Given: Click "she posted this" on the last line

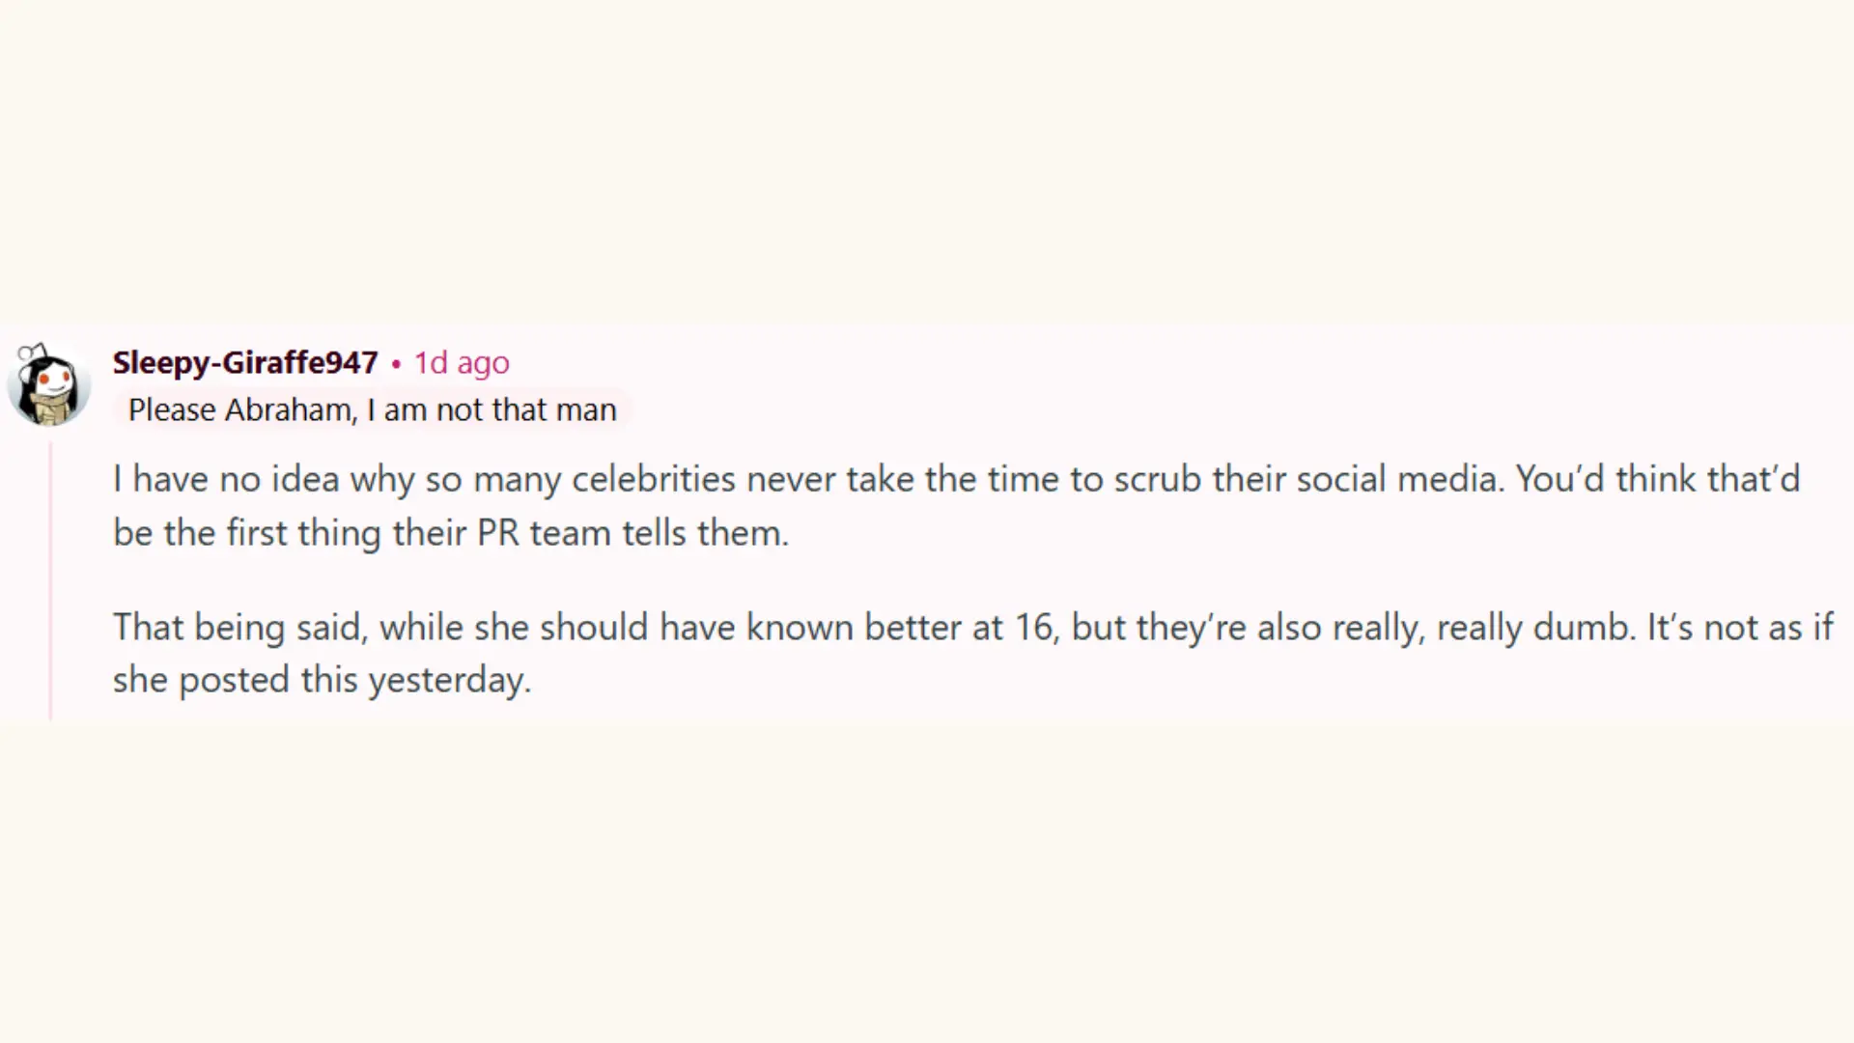Looking at the screenshot, I should tap(235, 680).
